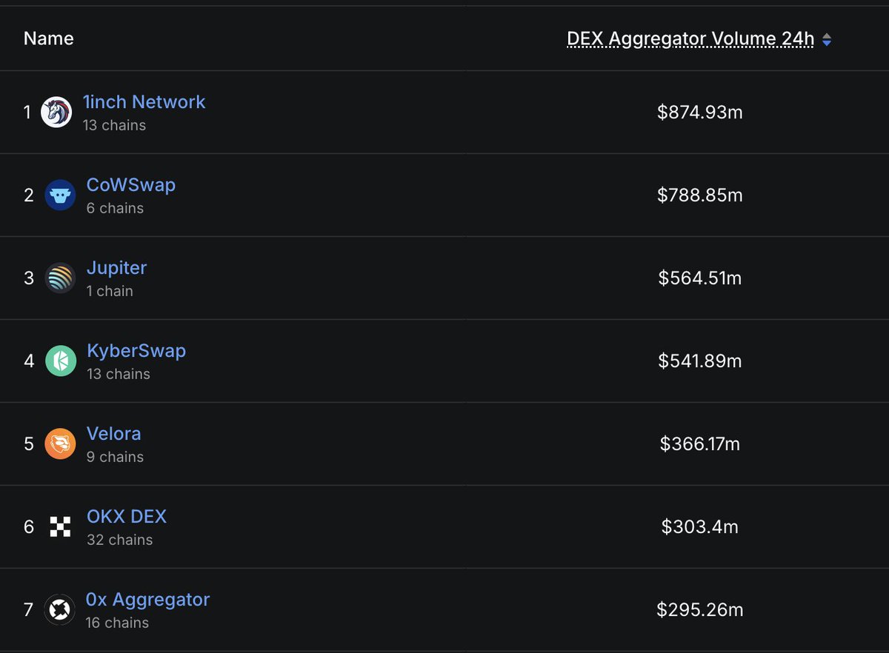Image resolution: width=889 pixels, height=653 pixels.
Task: Open the 0x Aggregator link
Action: click(148, 600)
